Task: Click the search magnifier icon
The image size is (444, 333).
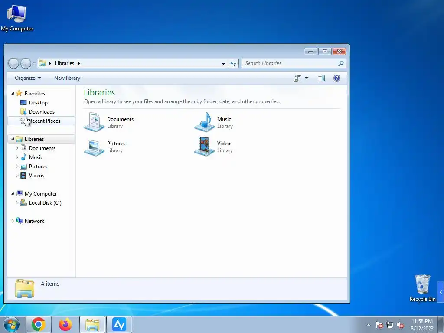Action: tap(341, 63)
